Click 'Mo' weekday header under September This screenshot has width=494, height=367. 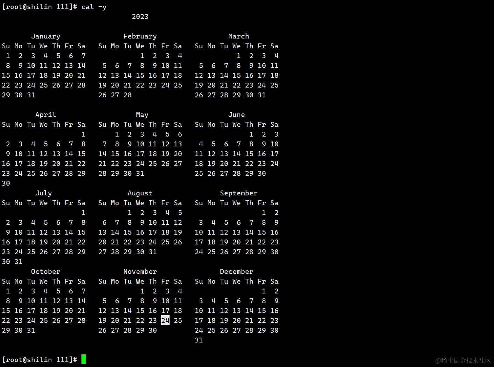coord(212,203)
